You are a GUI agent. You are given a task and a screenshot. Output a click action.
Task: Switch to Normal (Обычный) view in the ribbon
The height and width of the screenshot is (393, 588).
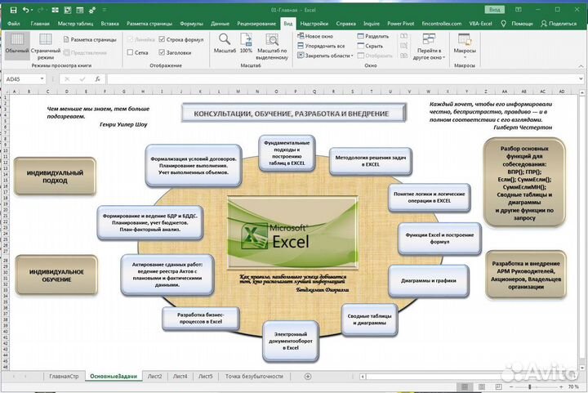pos(17,45)
